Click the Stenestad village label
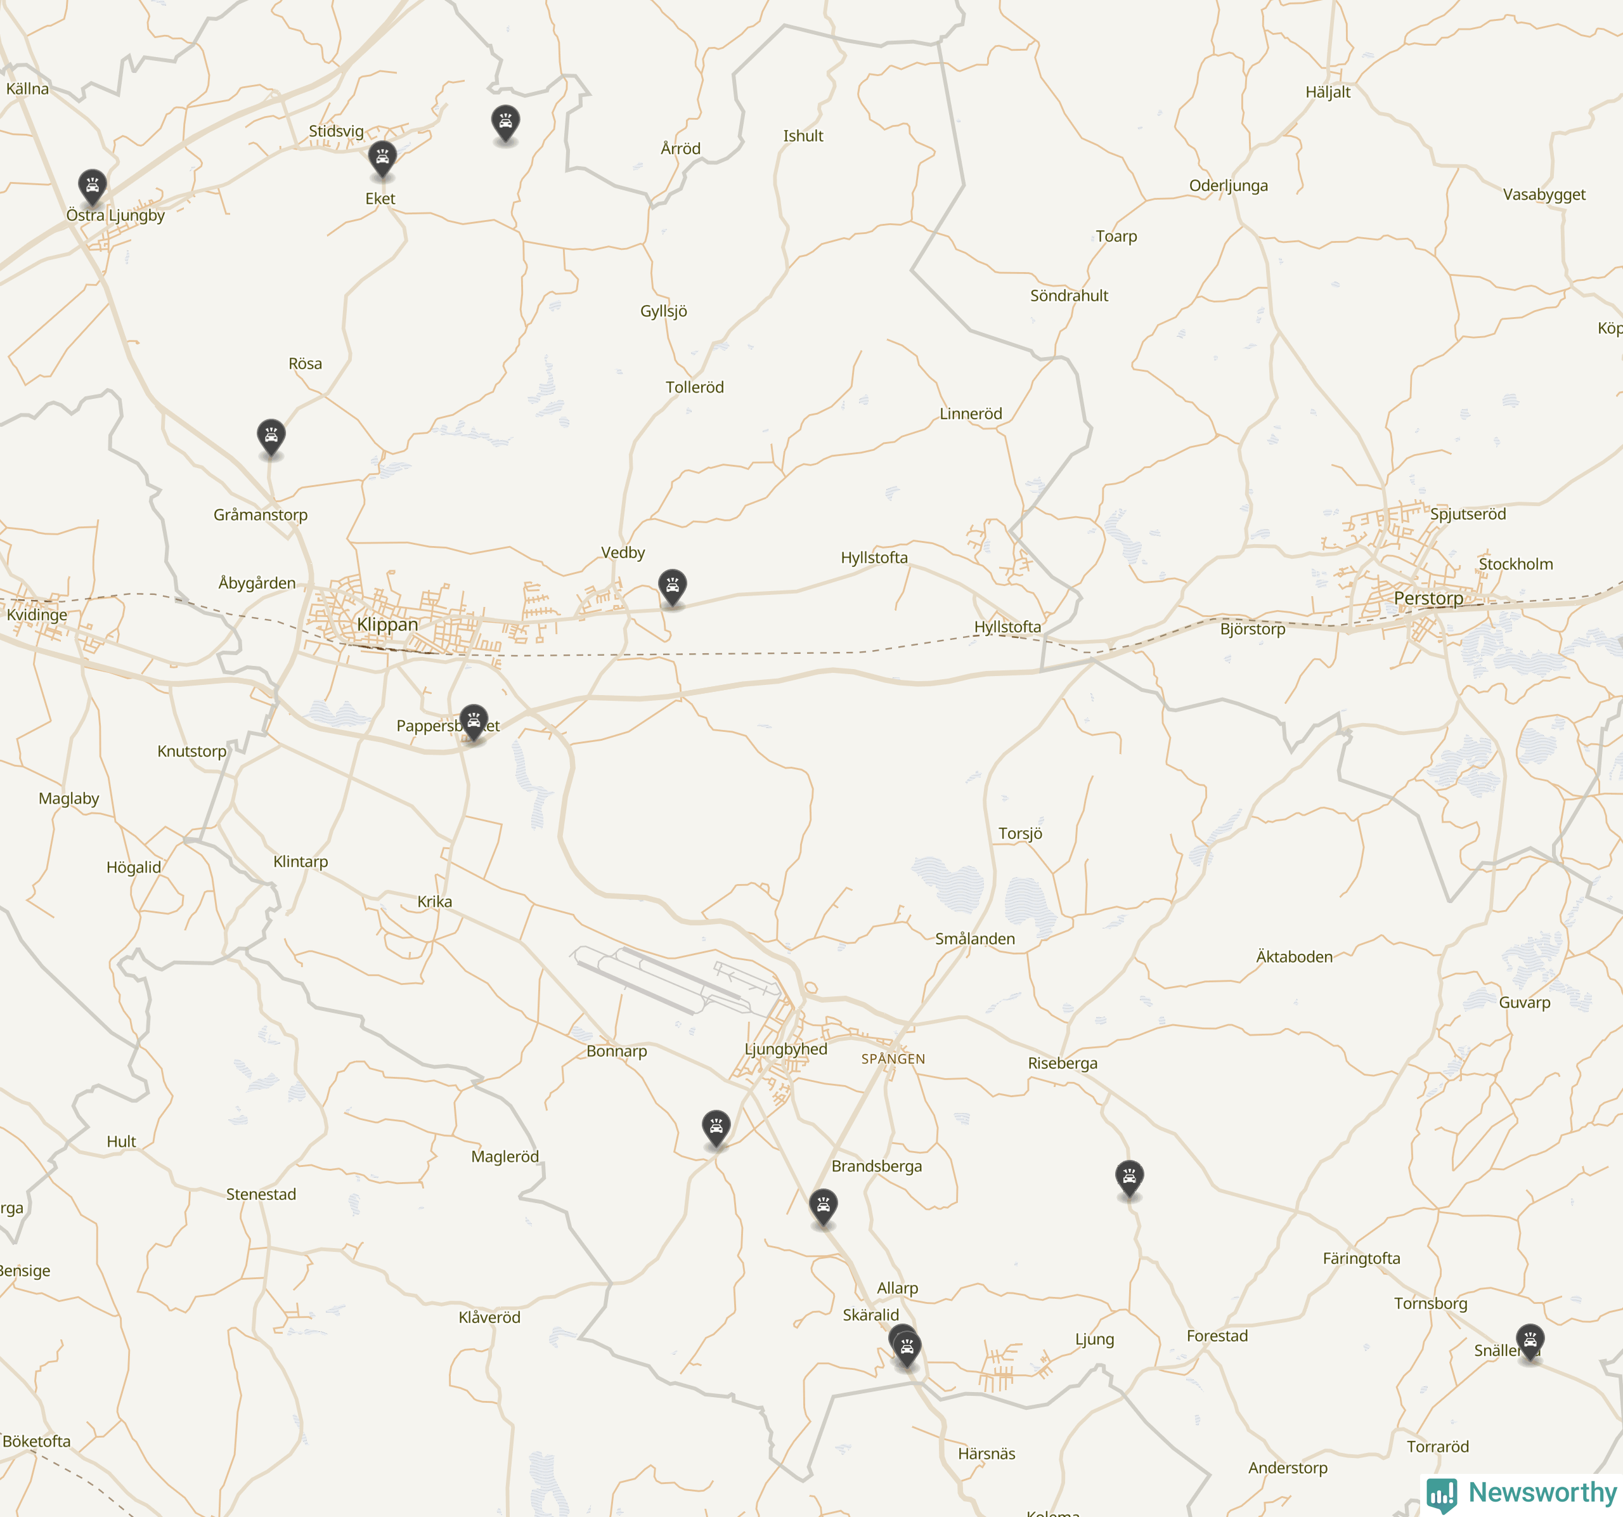This screenshot has width=1623, height=1517. [x=261, y=1194]
